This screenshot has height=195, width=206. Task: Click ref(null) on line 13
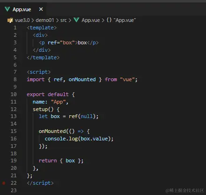82,116
